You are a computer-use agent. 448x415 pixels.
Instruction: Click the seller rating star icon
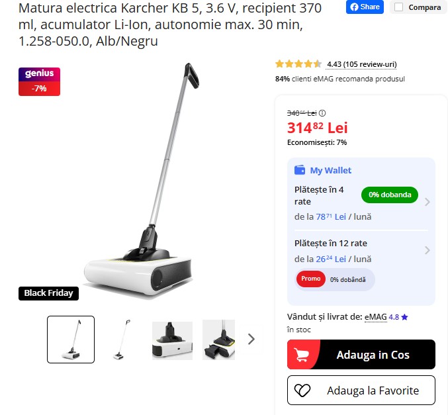pyautogui.click(x=404, y=317)
